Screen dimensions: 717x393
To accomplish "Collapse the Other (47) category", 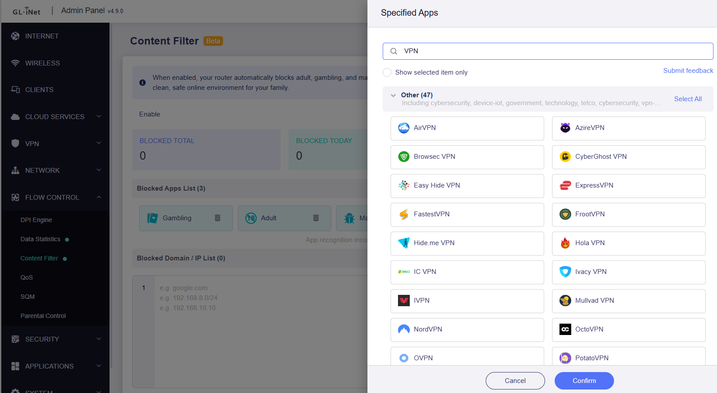I will coord(393,95).
